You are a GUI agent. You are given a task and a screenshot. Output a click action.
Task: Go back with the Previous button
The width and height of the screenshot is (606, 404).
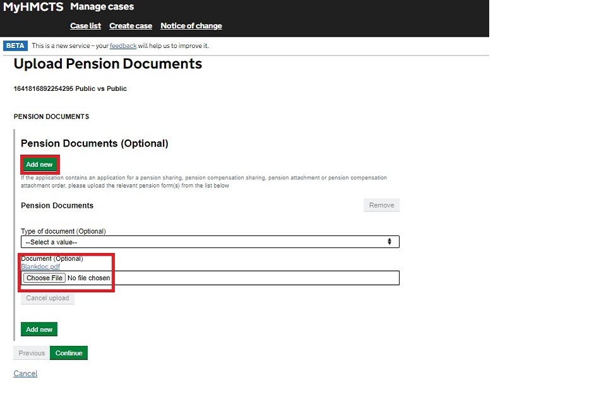pyautogui.click(x=32, y=353)
